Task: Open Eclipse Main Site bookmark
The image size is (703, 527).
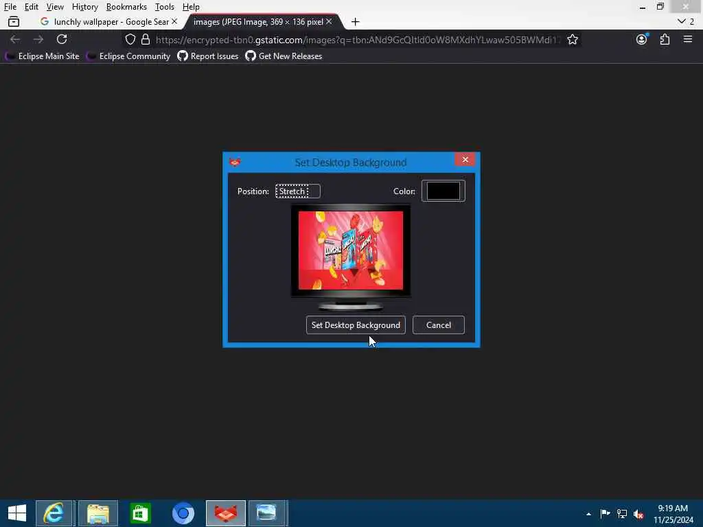Action: pos(42,56)
